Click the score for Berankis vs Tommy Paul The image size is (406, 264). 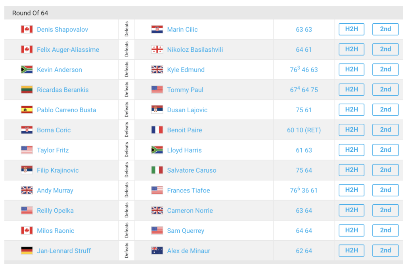(x=304, y=90)
